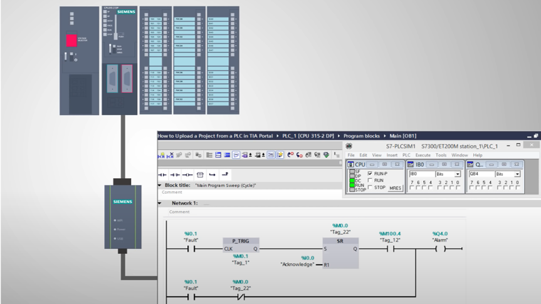Click the CPU subwindow icon in PLCSIM
This screenshot has height=304, width=541.
point(350,165)
